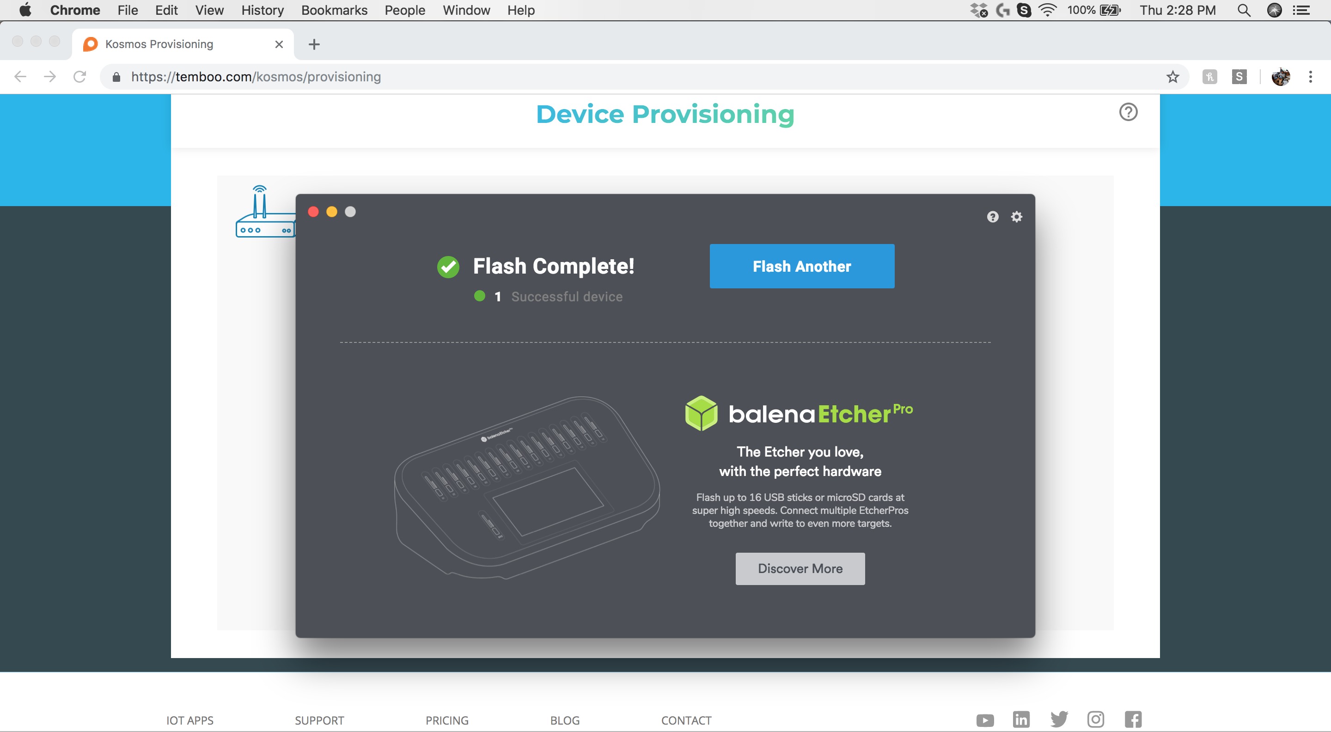Open the View menu
This screenshot has width=1331, height=732.
(x=209, y=10)
